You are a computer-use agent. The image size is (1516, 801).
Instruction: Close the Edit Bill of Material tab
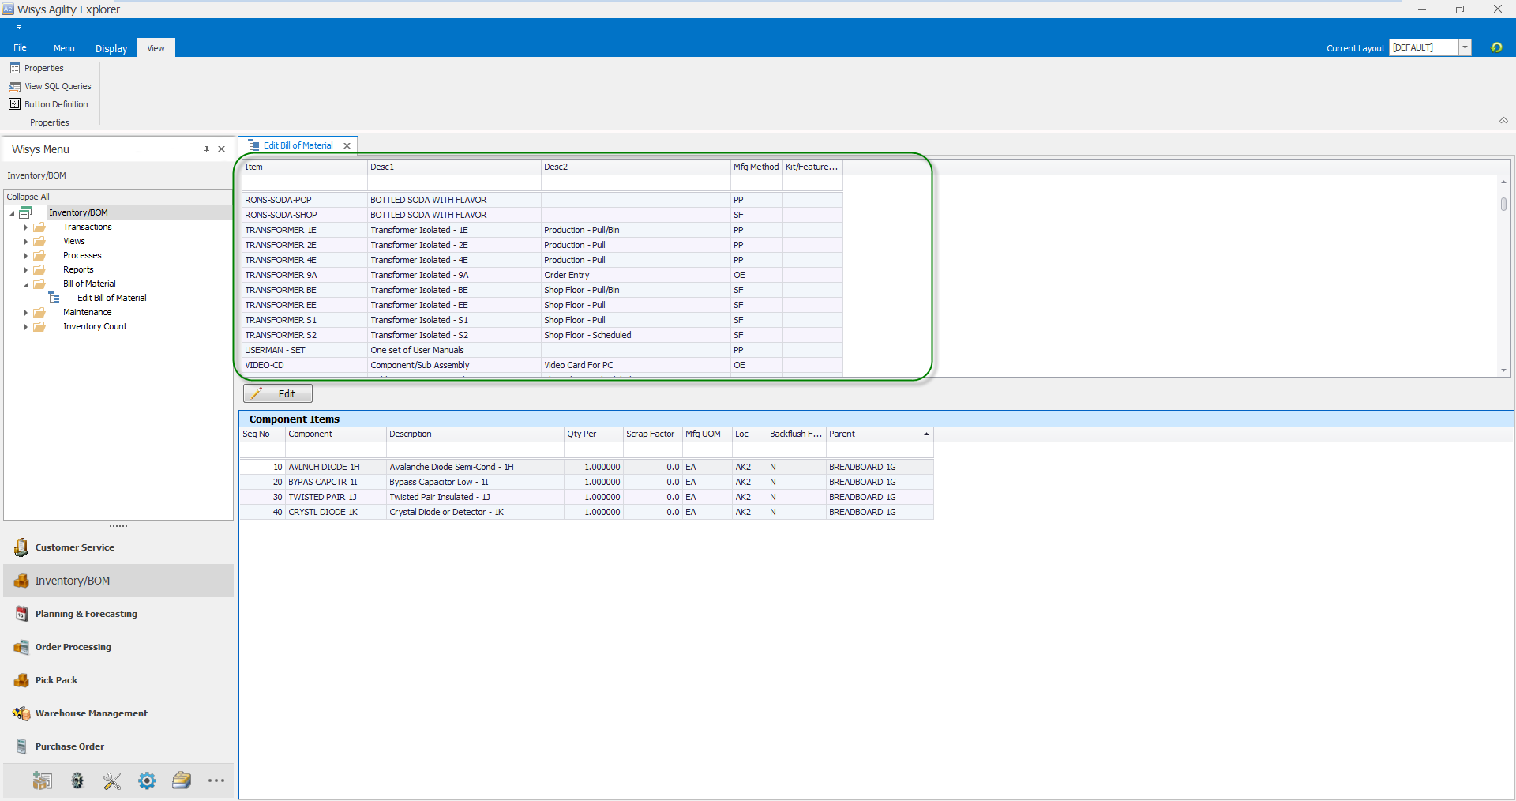347,145
